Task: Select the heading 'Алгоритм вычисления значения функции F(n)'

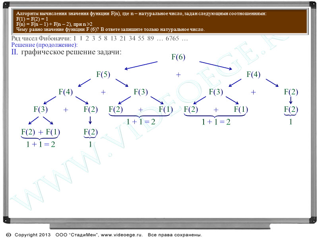Action: coord(68,13)
